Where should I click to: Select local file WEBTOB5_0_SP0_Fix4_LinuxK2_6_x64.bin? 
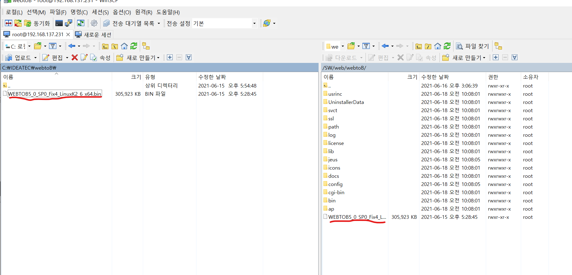click(55, 94)
